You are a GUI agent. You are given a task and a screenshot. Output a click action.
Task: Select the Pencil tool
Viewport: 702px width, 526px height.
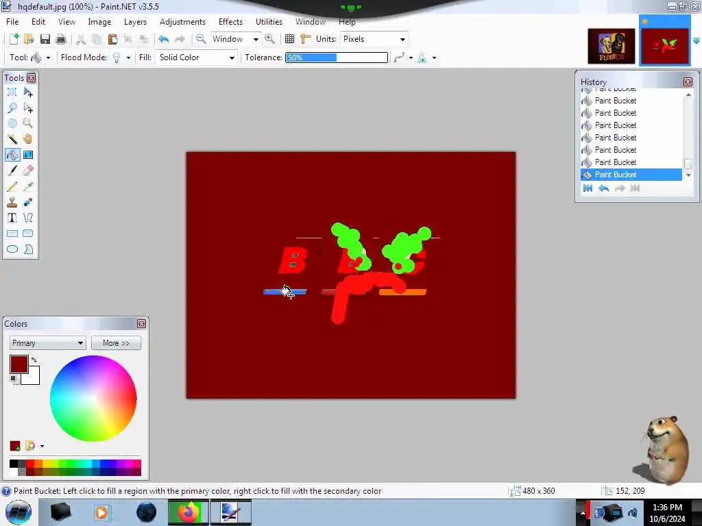click(x=12, y=186)
